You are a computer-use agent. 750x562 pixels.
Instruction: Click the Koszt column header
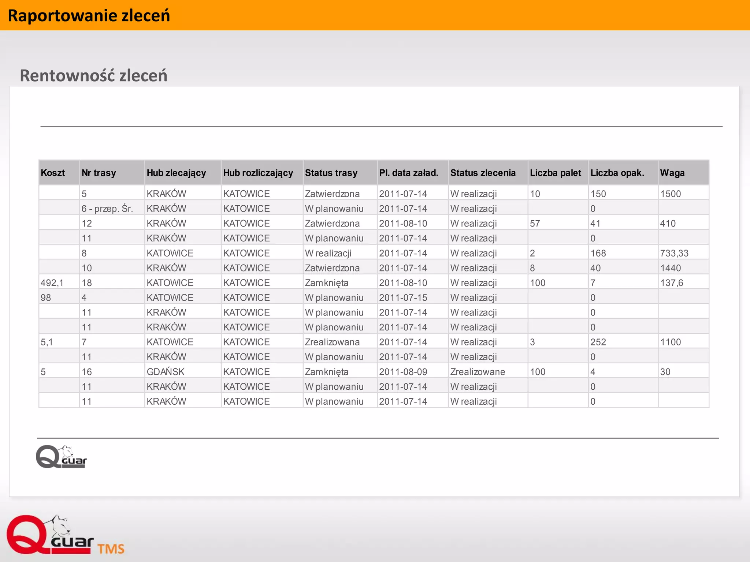click(53, 173)
